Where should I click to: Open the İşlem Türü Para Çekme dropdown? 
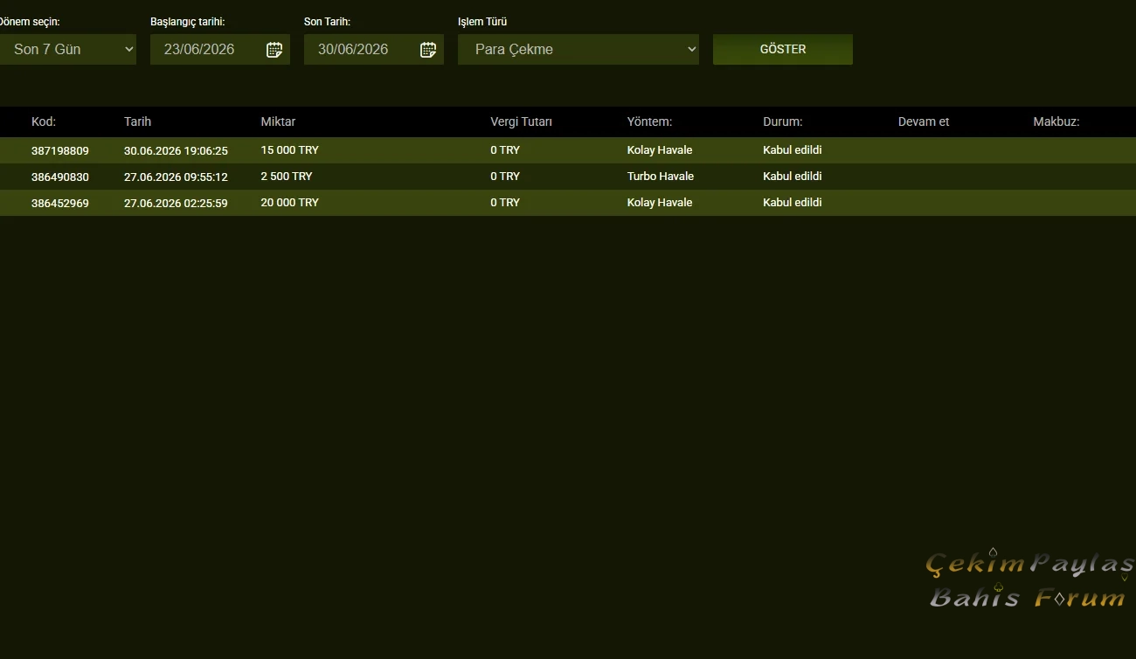pos(578,49)
